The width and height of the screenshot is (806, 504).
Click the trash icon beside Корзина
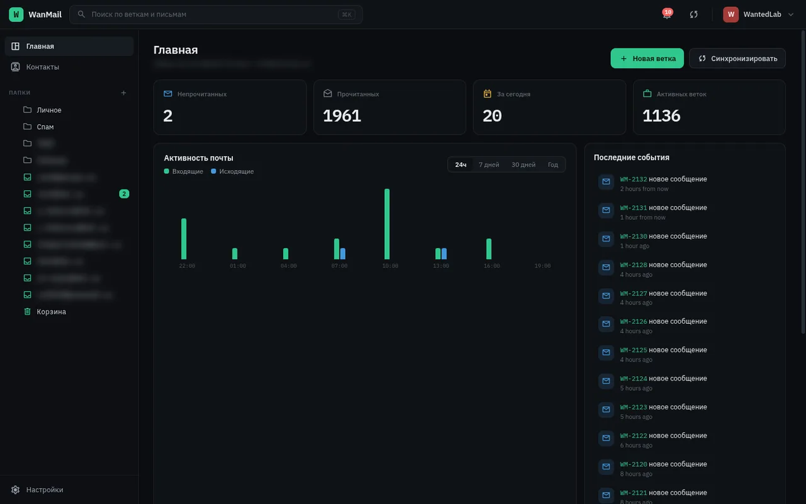(x=27, y=311)
